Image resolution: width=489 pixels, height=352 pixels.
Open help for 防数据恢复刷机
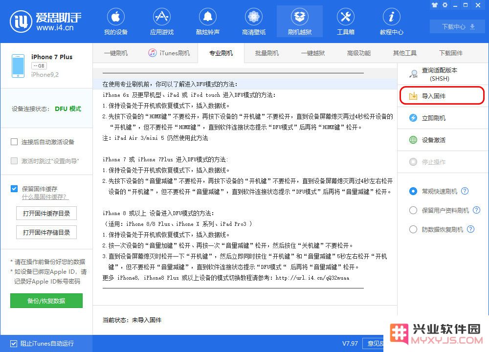(470, 229)
